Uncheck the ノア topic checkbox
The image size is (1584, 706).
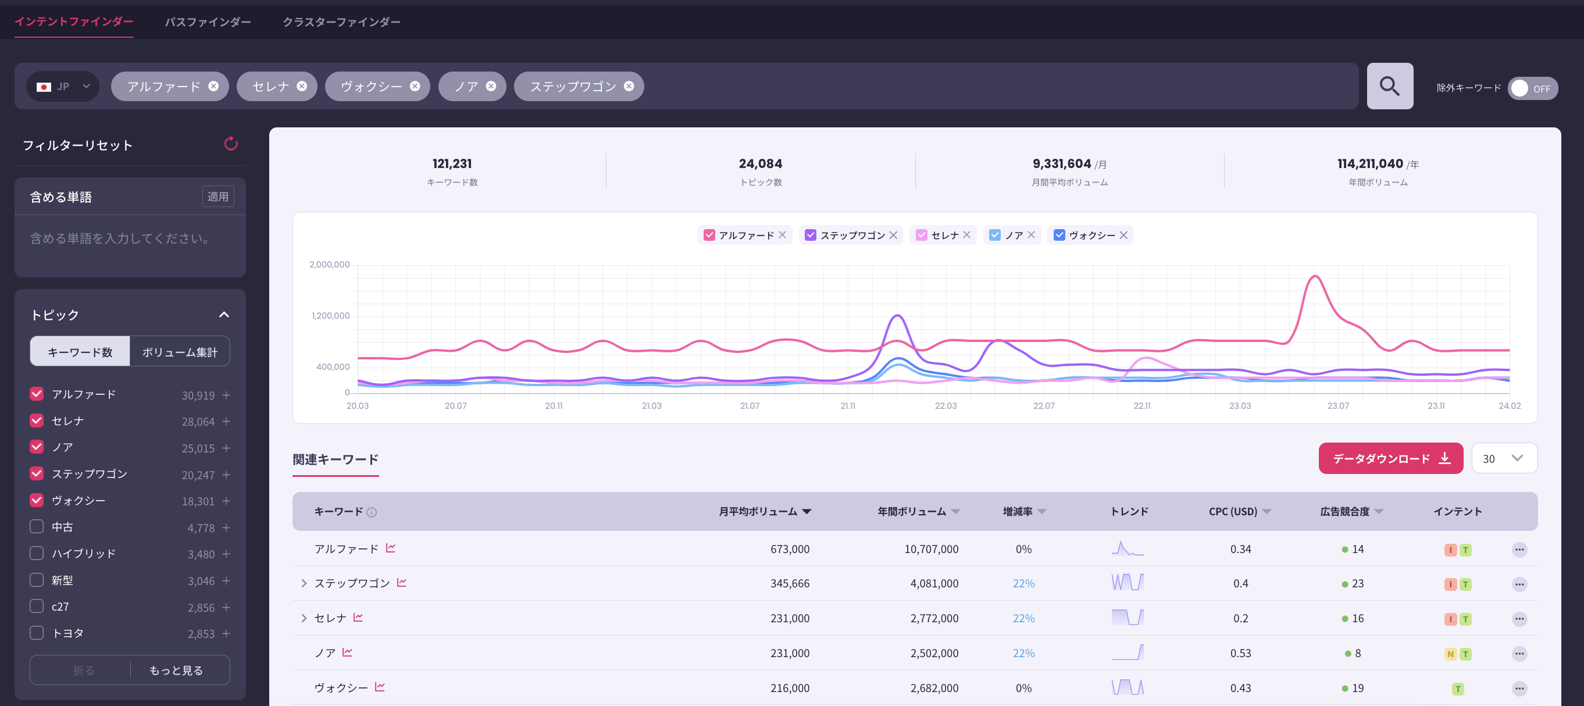(37, 447)
